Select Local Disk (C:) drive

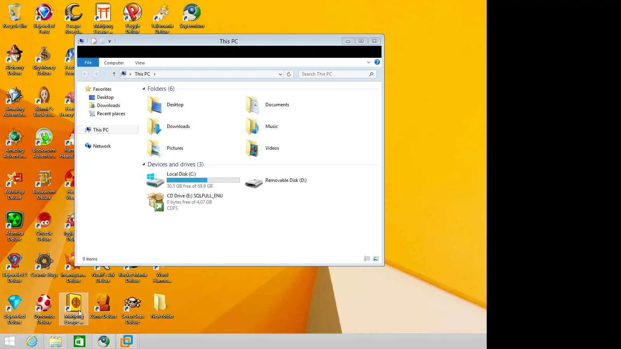coord(193,180)
